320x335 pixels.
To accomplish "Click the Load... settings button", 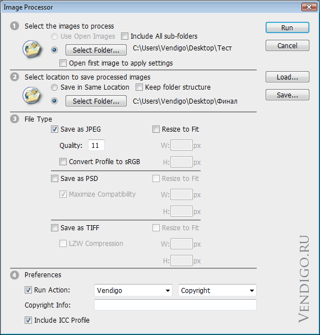I will (x=287, y=77).
